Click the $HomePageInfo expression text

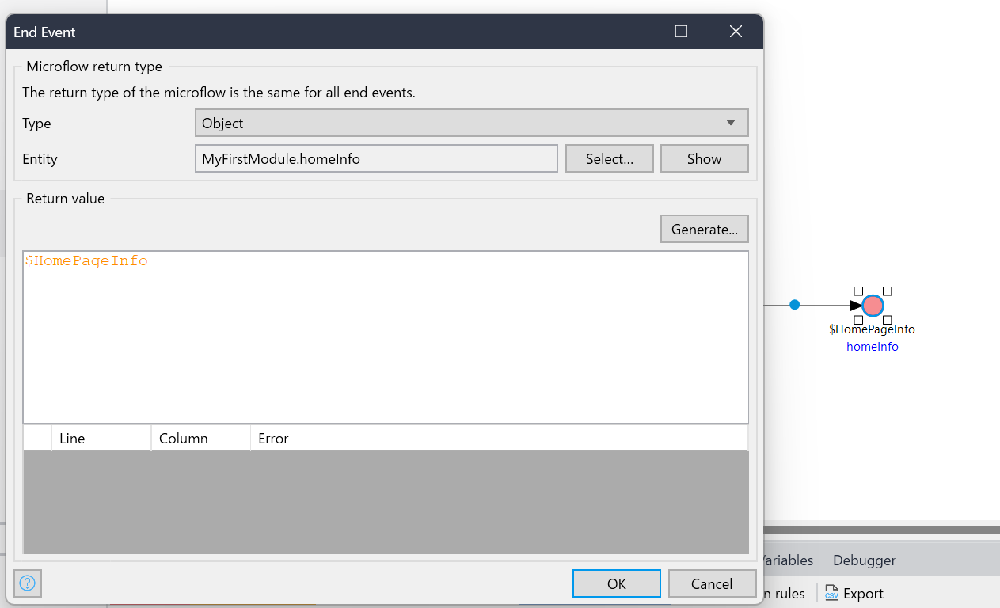click(x=86, y=260)
